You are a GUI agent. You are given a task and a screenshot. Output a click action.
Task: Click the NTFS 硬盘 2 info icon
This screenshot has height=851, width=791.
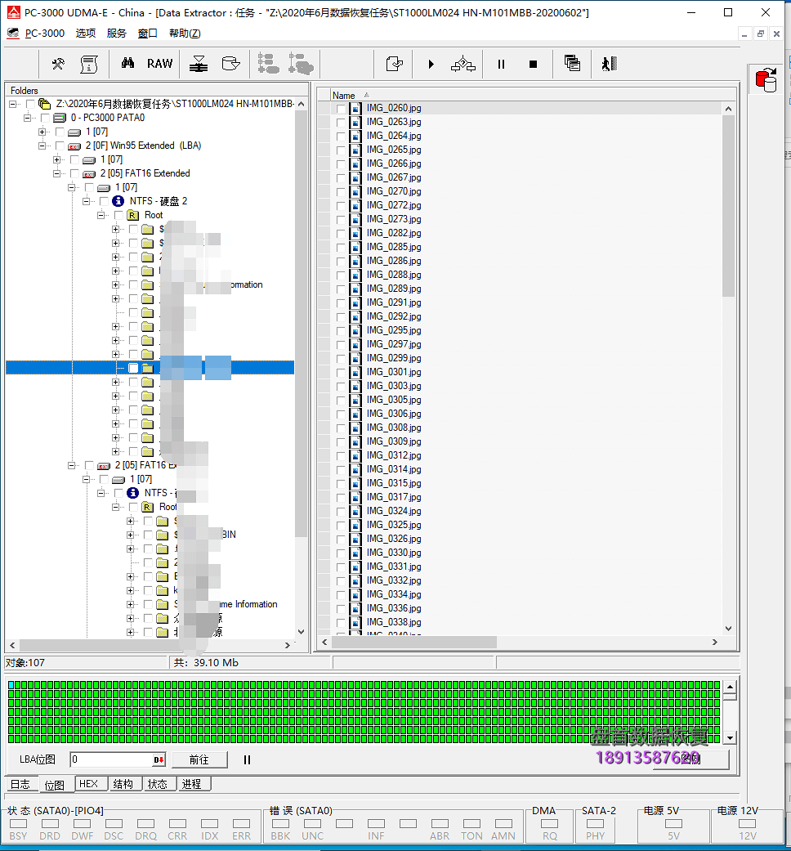pos(118,201)
